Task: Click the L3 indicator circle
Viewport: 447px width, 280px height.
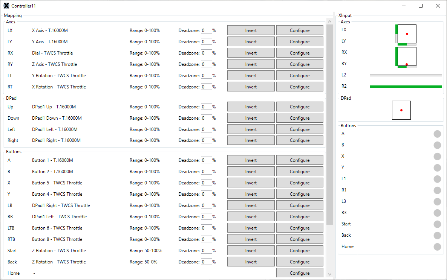Action: pyautogui.click(x=437, y=201)
